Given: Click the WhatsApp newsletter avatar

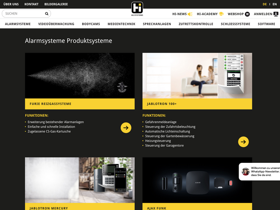Looking at the screenshot, I should pyautogui.click(x=245, y=172).
